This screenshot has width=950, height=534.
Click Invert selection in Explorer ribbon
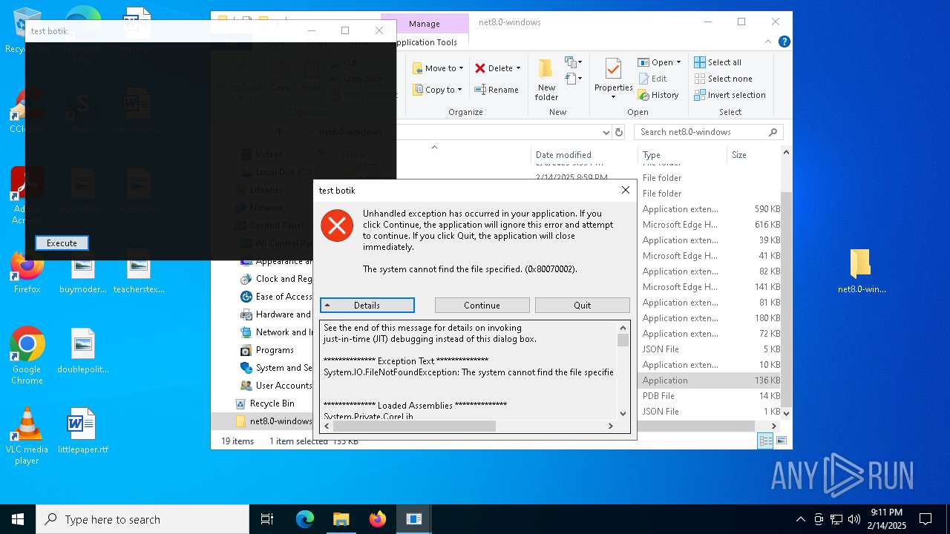pos(730,95)
